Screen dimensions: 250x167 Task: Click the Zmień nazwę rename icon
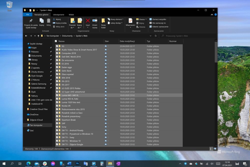pos(95,21)
